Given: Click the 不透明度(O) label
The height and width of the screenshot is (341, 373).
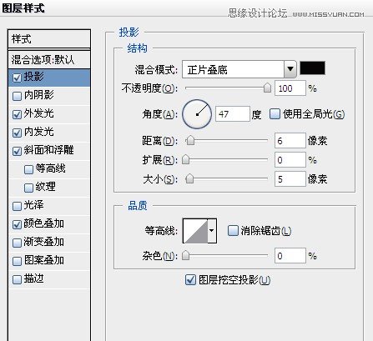Looking at the screenshot, I should 149,88.
